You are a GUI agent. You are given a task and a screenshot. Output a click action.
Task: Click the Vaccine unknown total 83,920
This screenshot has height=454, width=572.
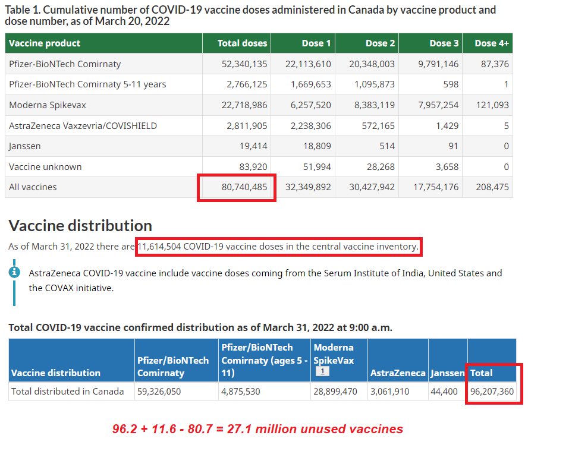pyautogui.click(x=253, y=166)
